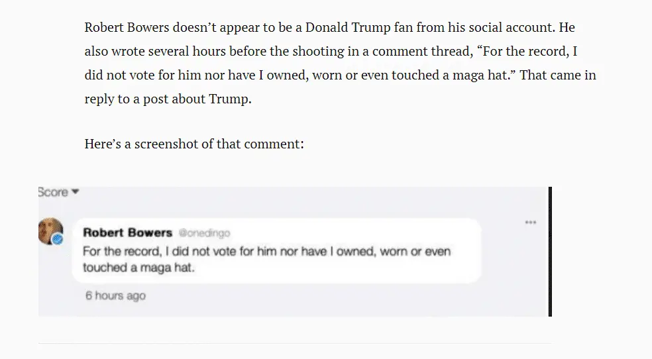Open the Score sort dropdown arrow
Viewport: 652px width, 359px height.
75,192
